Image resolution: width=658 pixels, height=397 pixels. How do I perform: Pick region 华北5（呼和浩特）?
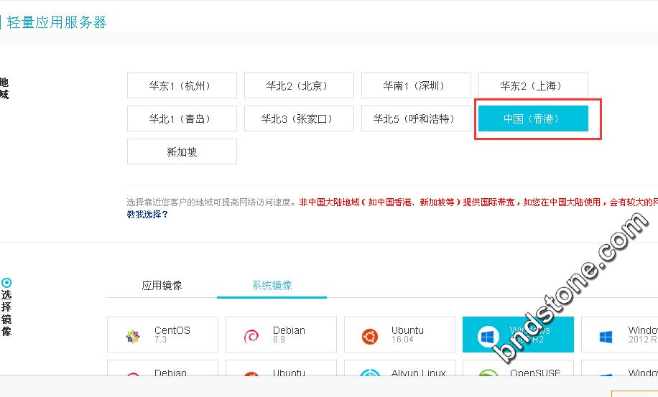click(416, 118)
